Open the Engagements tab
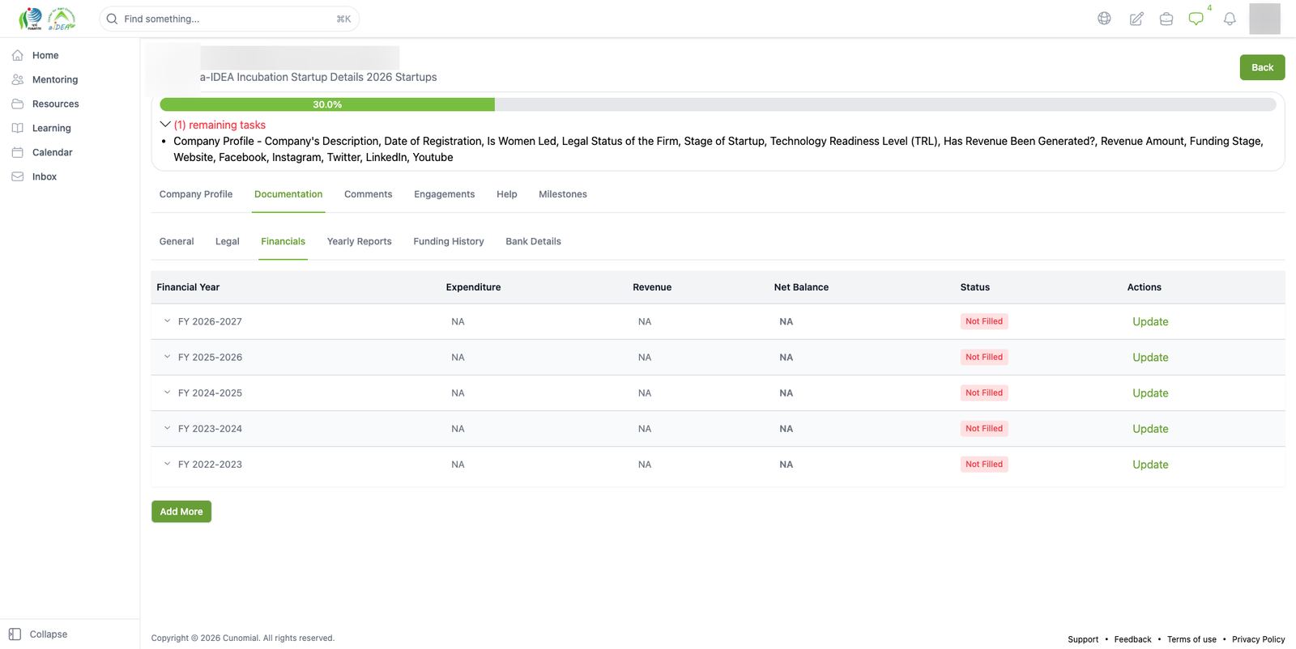Screen dimensions: 1296x649 point(445,194)
